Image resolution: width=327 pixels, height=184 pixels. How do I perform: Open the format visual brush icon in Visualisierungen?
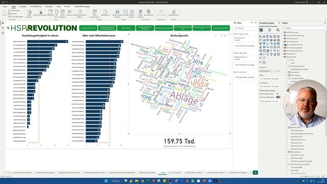point(269,30)
